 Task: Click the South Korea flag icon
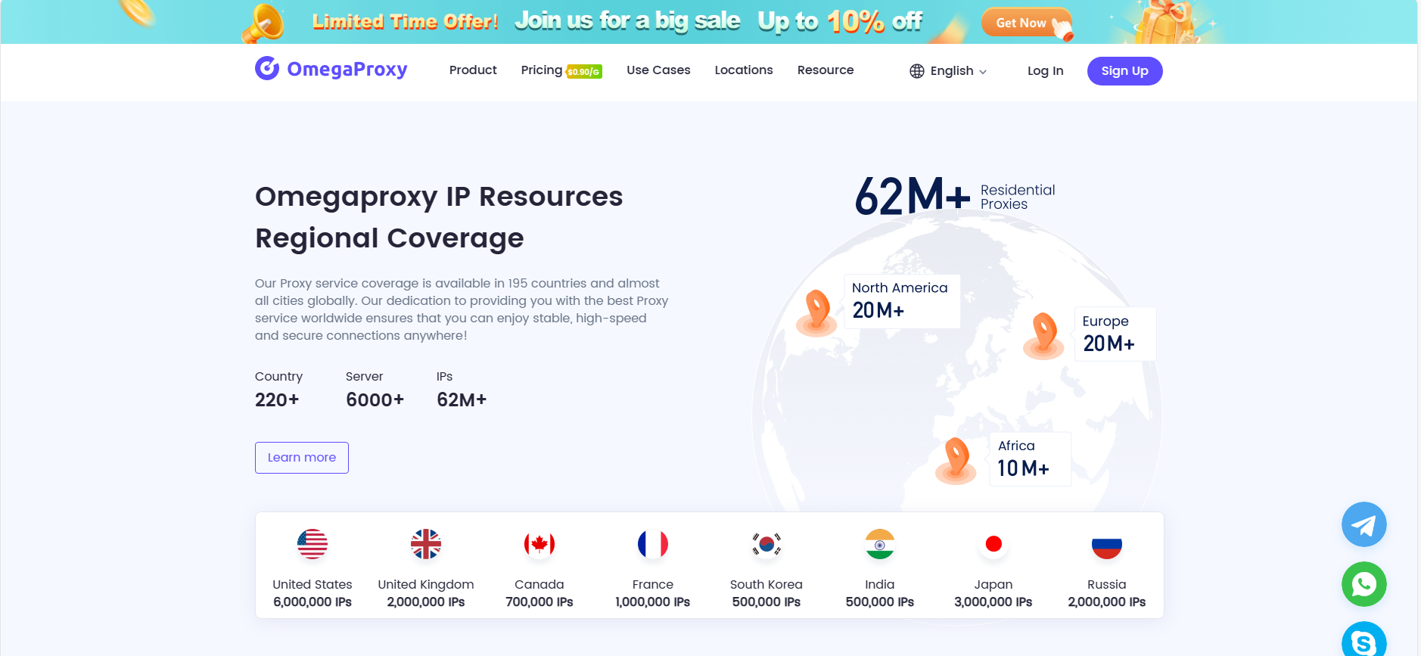(766, 544)
